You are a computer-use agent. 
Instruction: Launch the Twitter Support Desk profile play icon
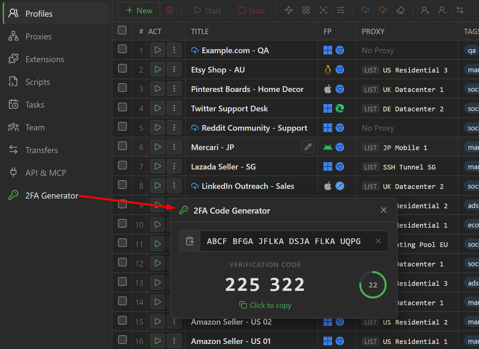click(x=158, y=108)
